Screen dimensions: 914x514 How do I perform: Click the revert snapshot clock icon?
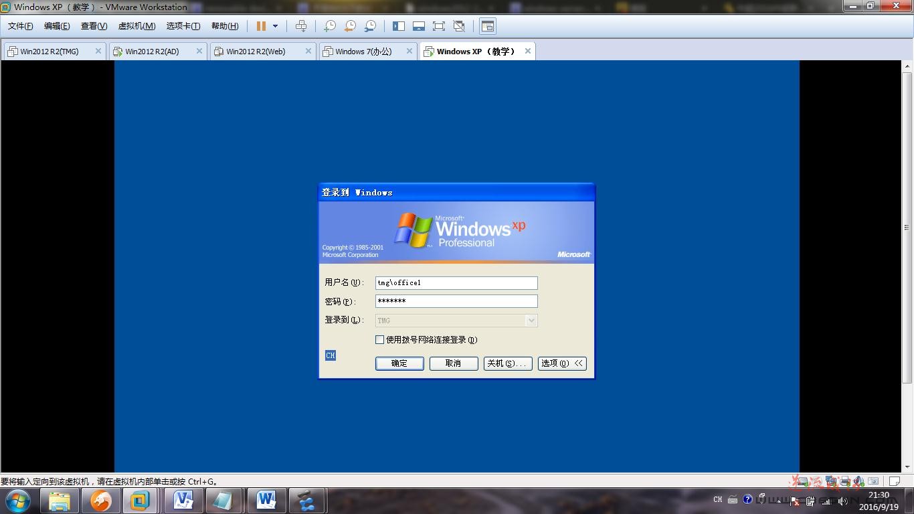point(349,26)
